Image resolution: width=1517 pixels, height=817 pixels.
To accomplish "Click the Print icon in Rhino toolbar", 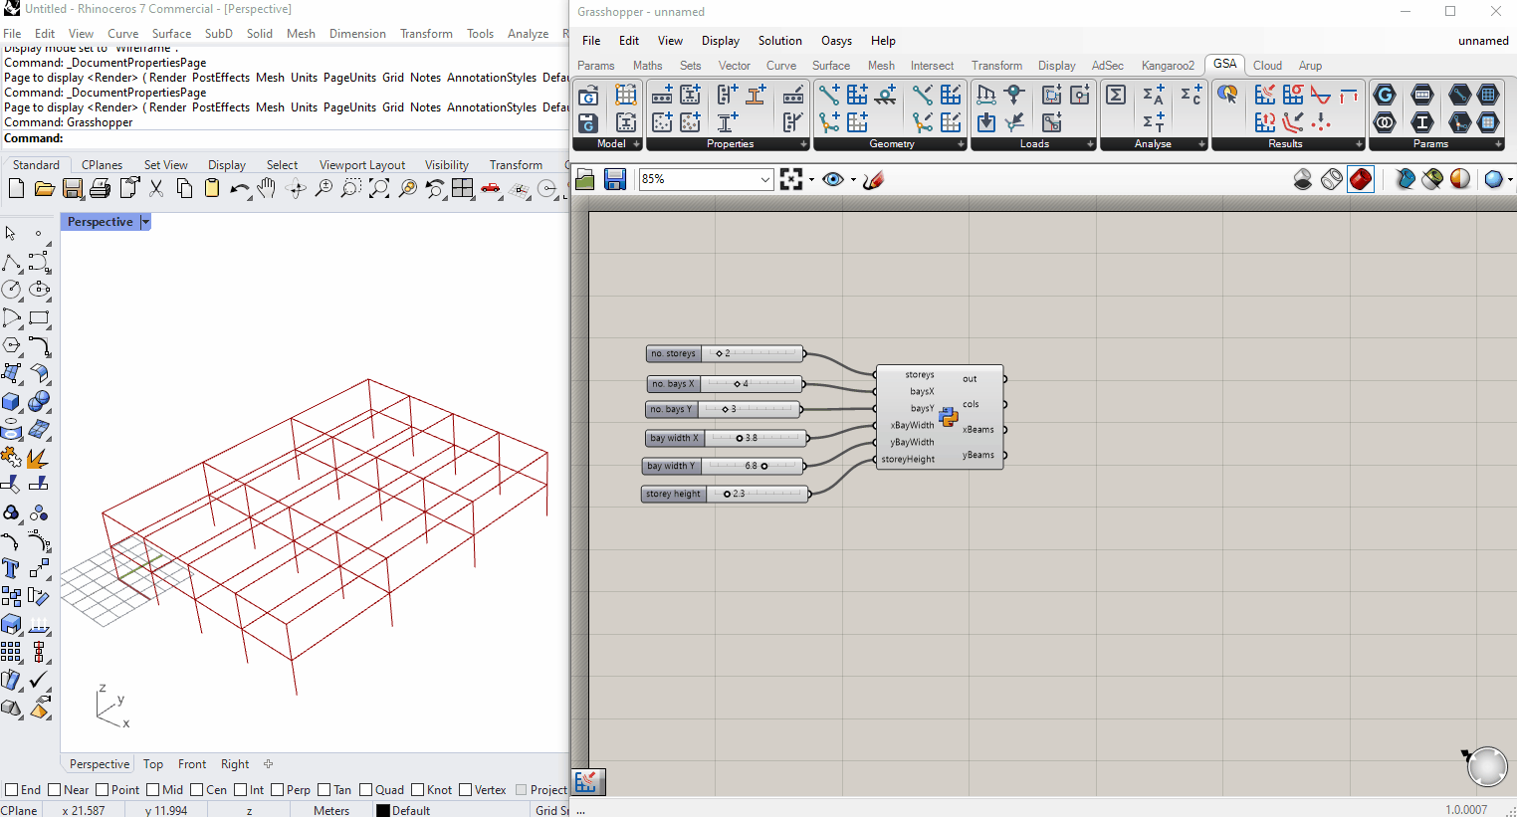I will click(x=100, y=188).
